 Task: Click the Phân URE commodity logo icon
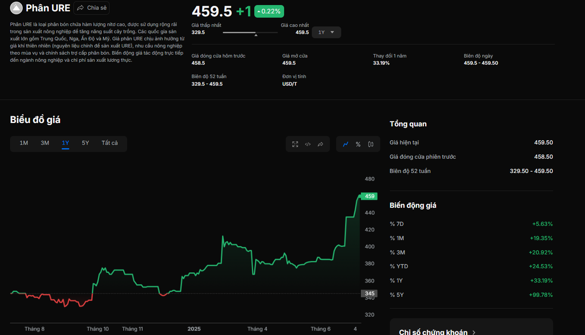click(16, 8)
